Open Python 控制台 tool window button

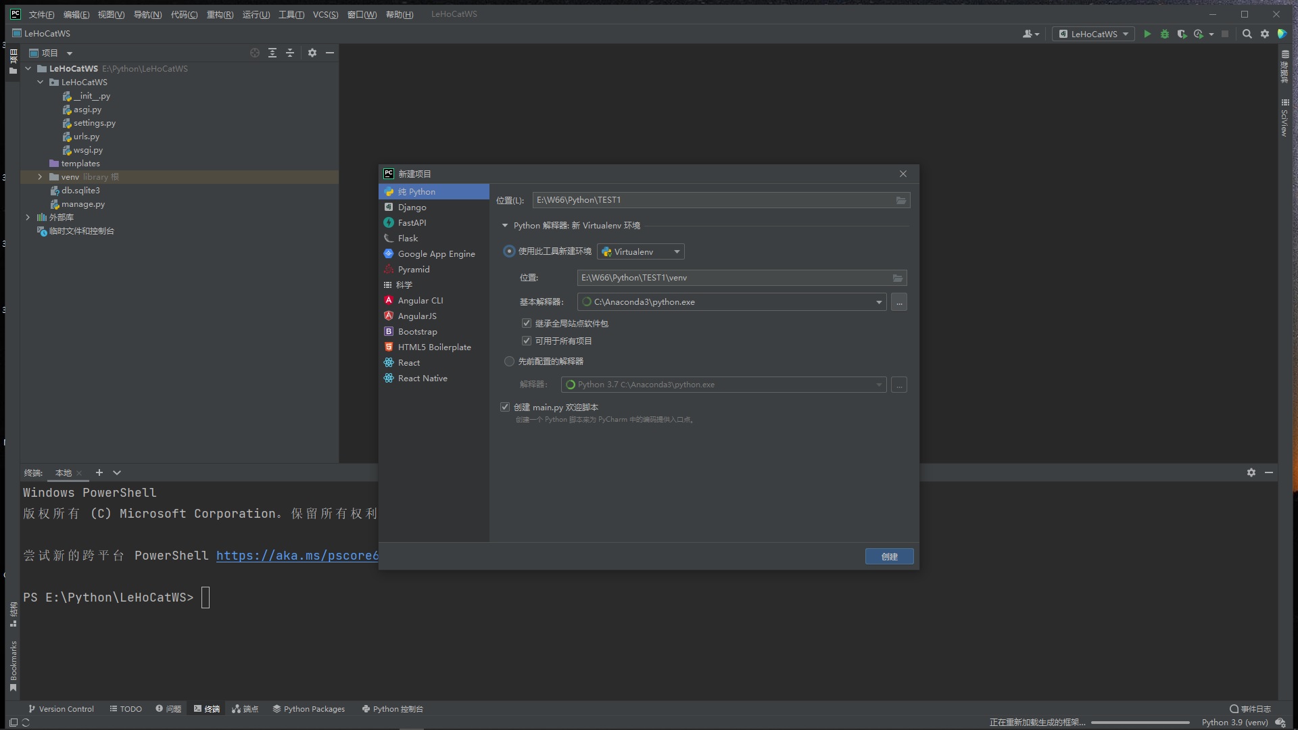[393, 709]
